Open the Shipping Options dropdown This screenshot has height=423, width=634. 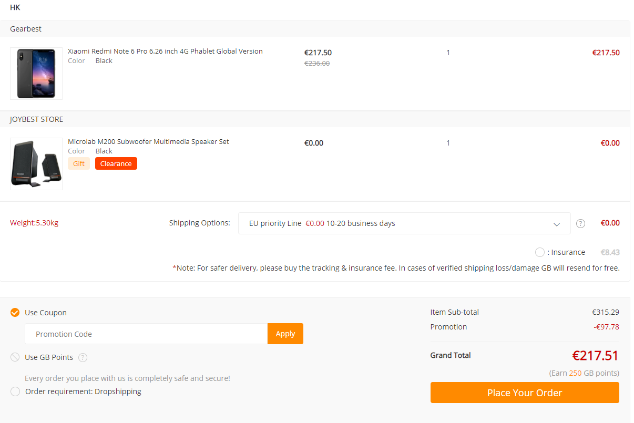404,223
